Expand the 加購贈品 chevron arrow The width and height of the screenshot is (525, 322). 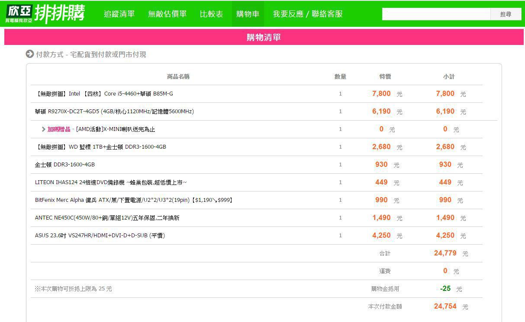[44, 129]
